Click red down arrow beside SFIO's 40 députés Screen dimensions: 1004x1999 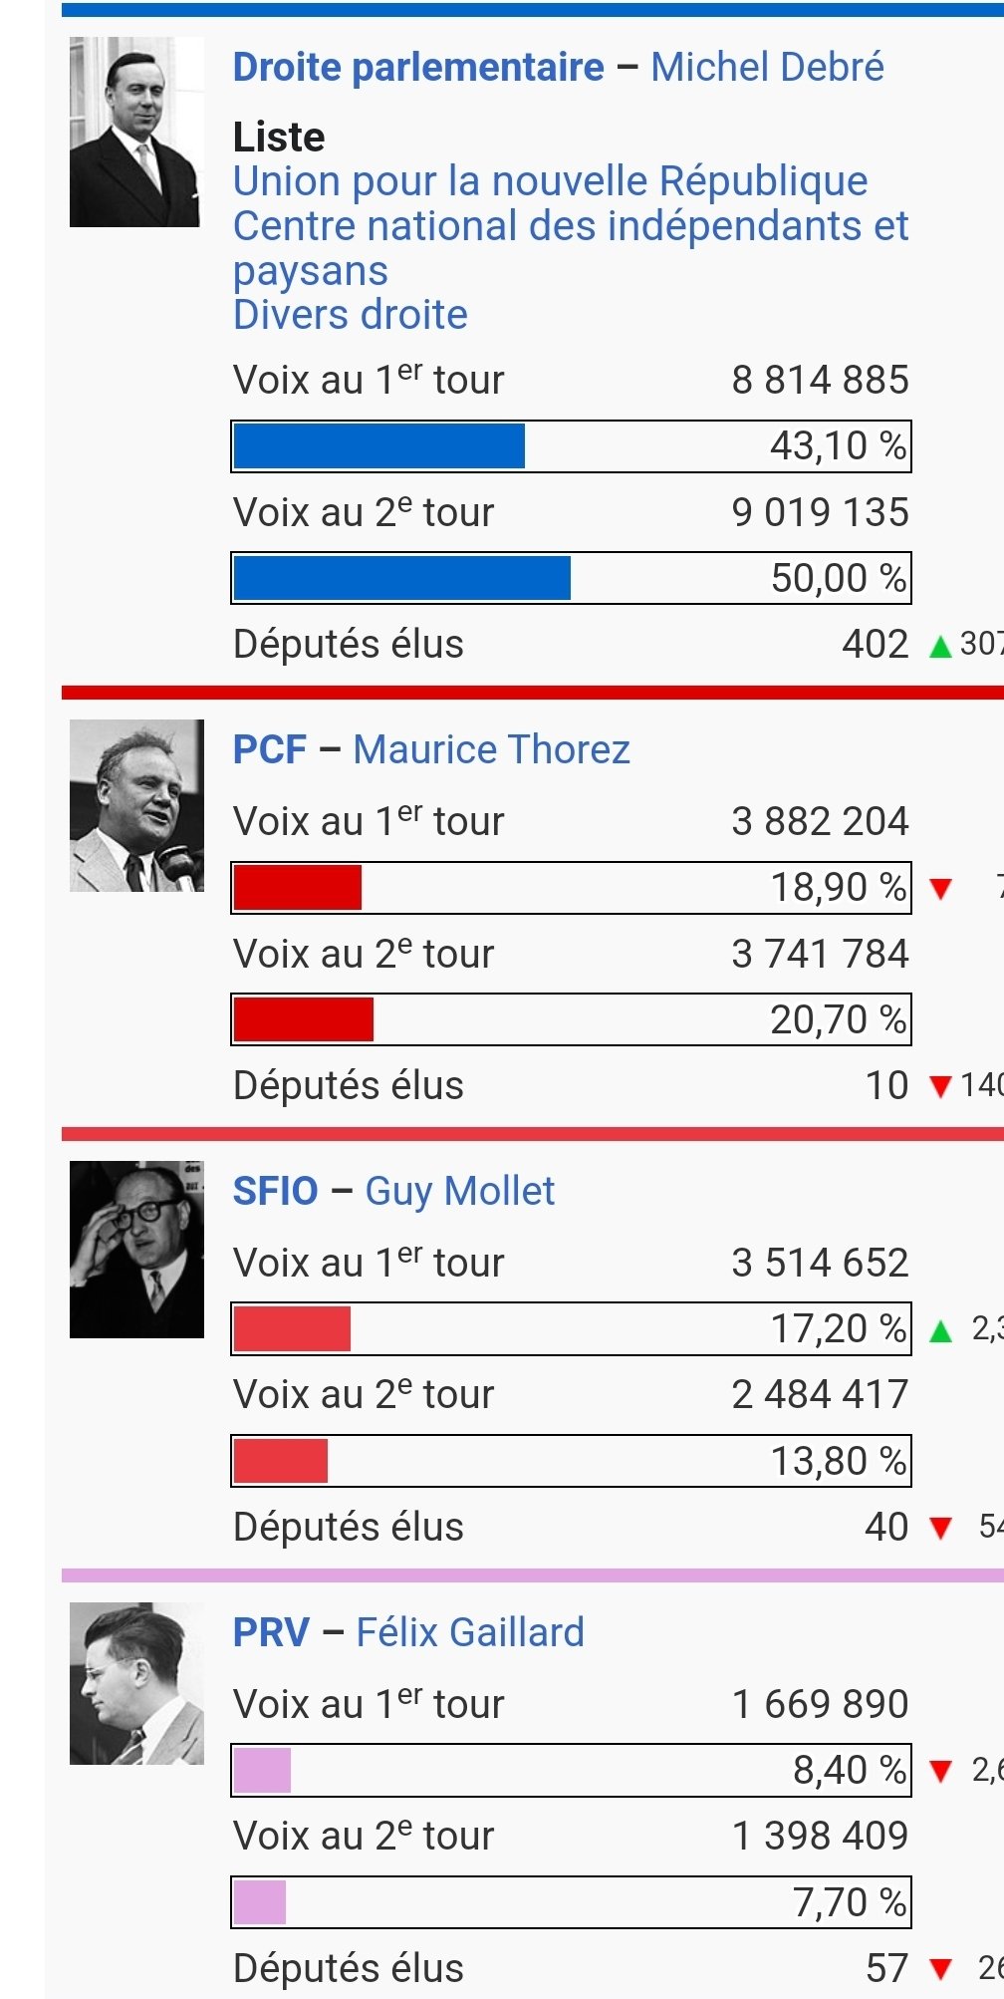pos(940,1528)
